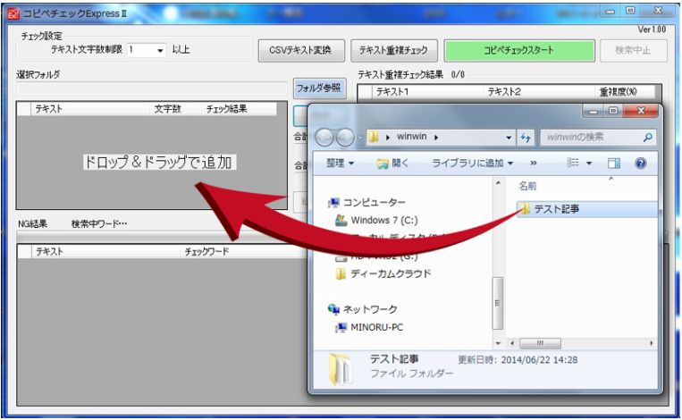Click the refresh icon beside address bar

click(x=526, y=138)
